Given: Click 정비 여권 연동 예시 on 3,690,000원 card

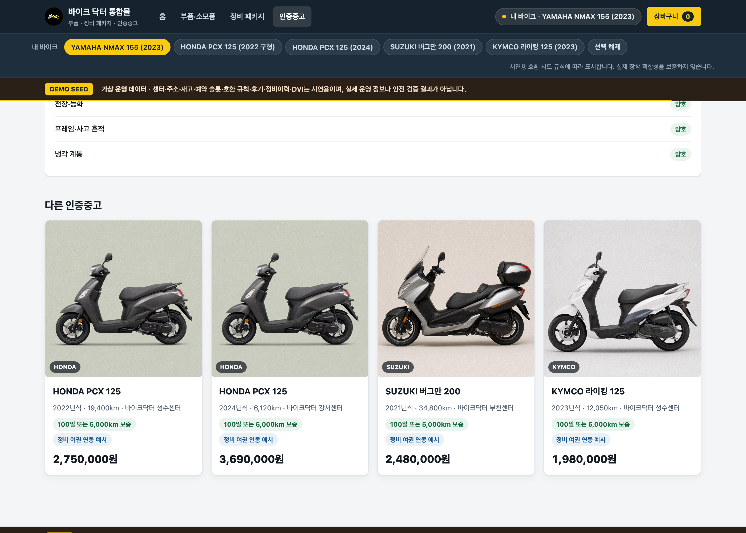Looking at the screenshot, I should (x=248, y=440).
